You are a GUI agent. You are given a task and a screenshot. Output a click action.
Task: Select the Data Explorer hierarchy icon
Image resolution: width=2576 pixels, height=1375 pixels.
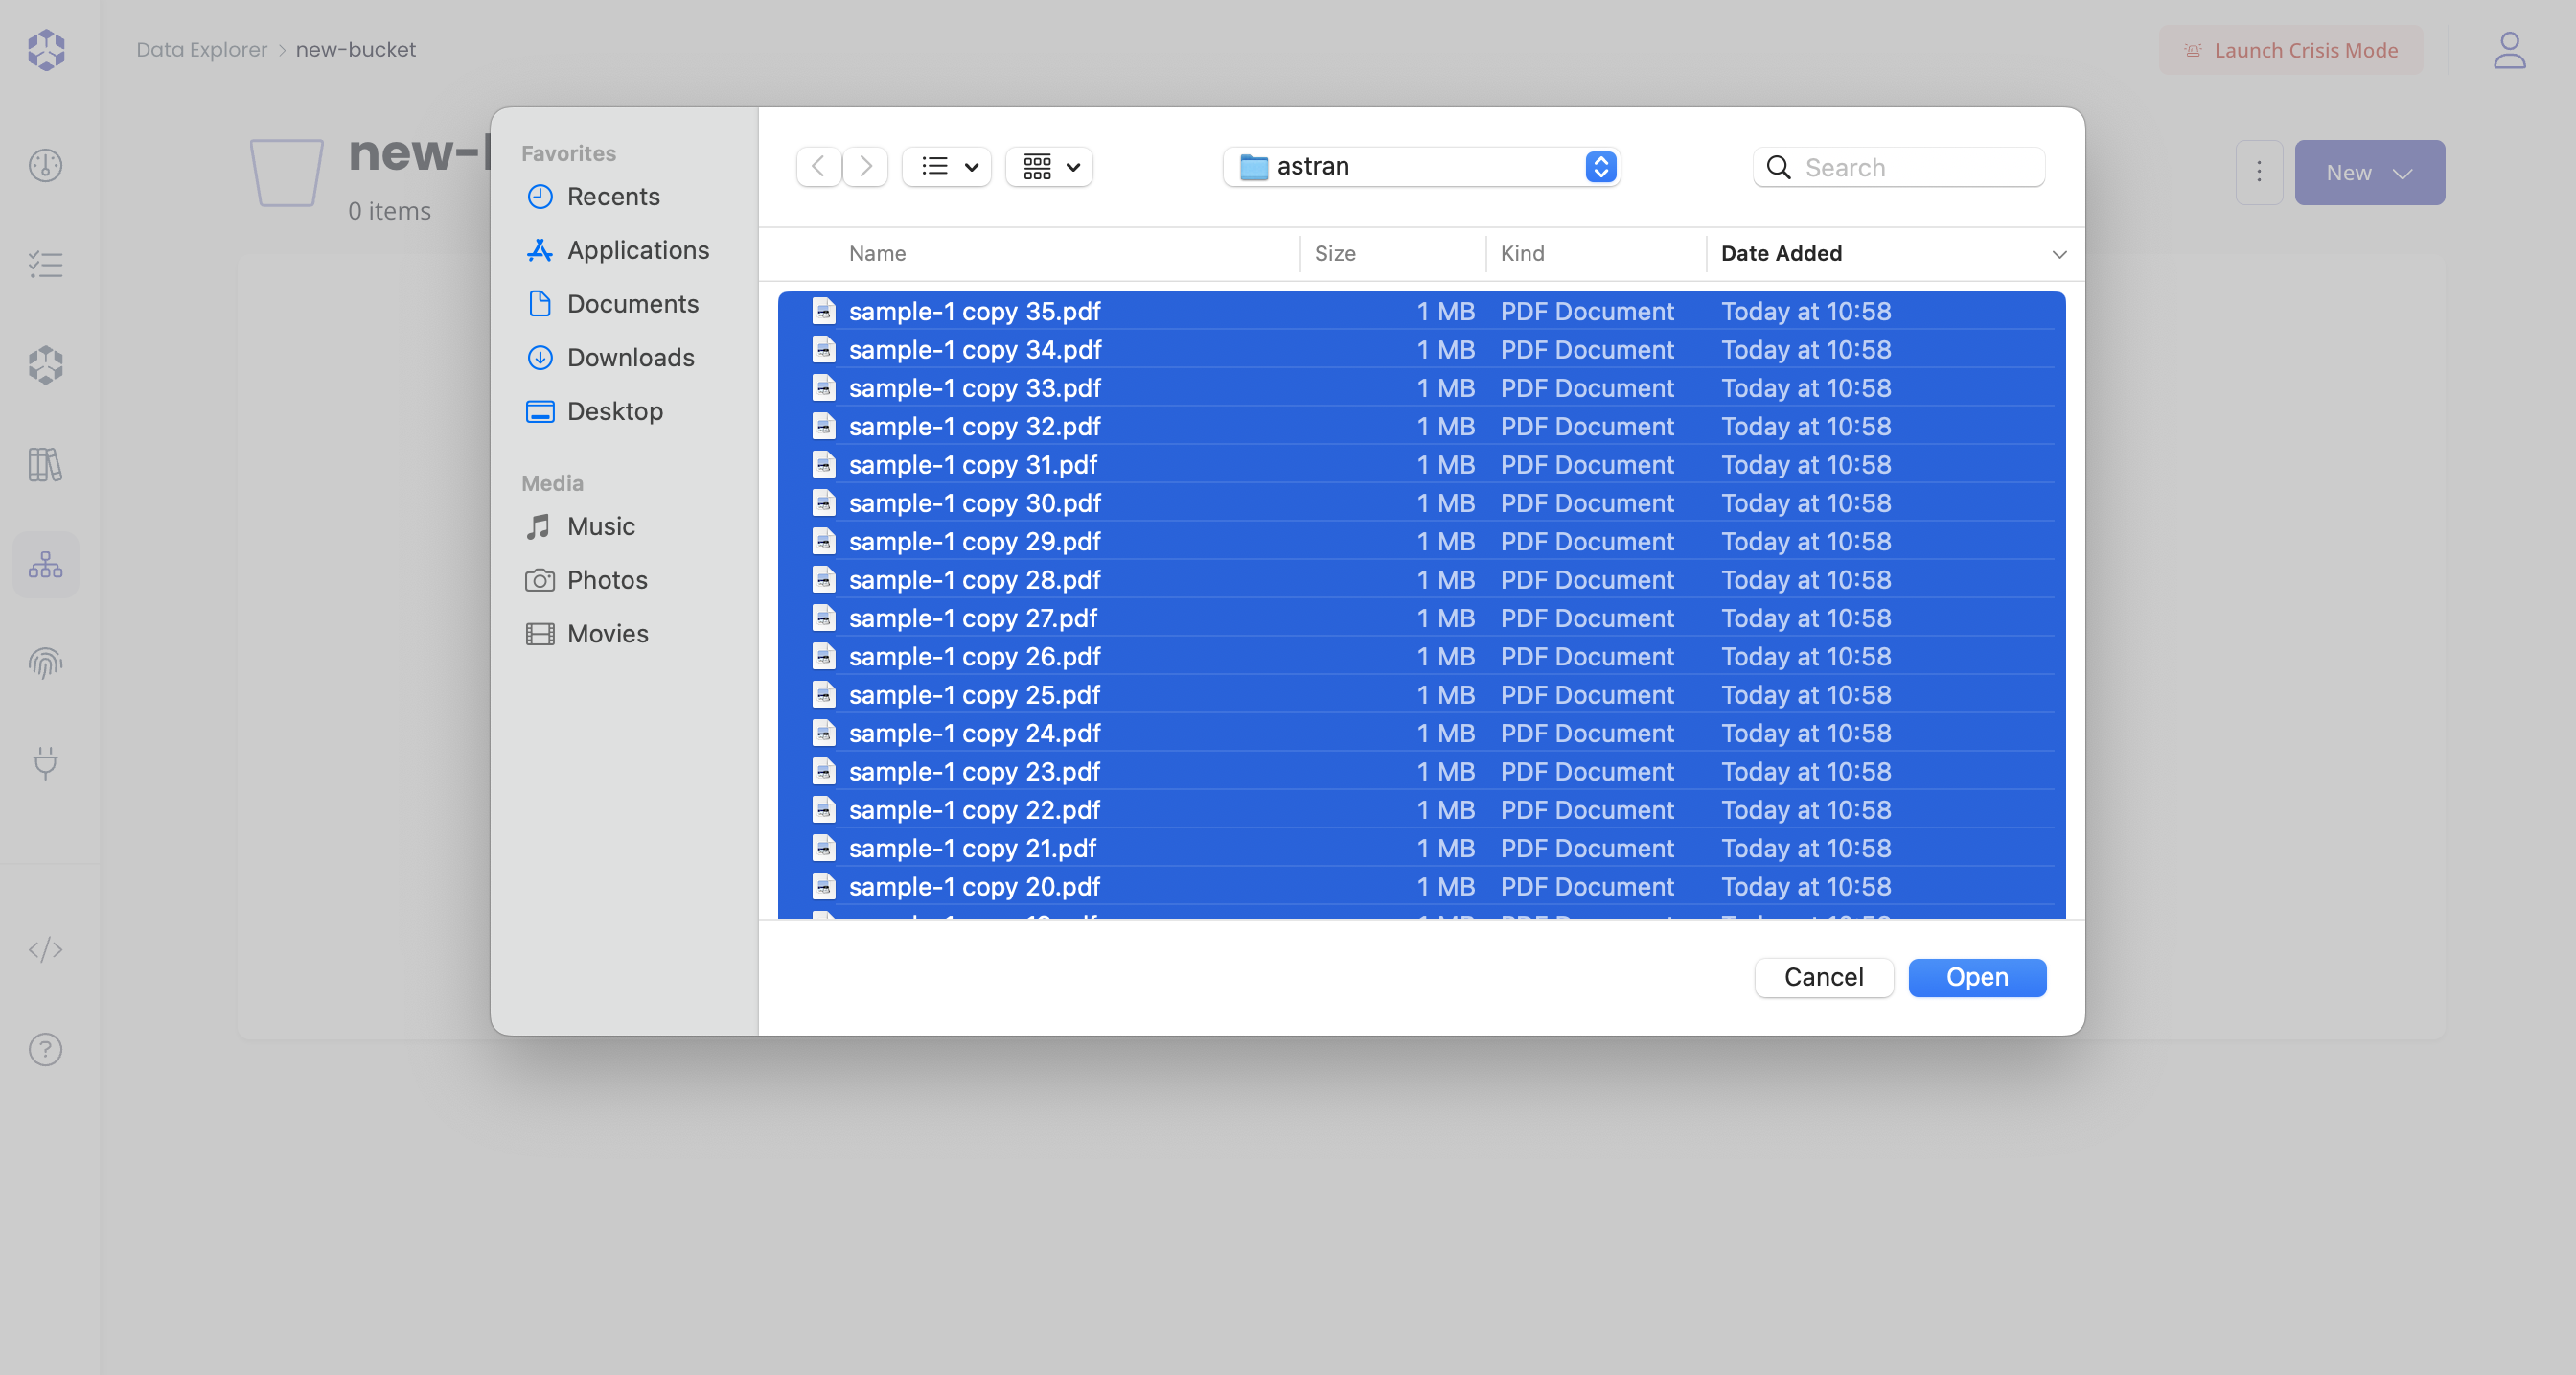45,565
